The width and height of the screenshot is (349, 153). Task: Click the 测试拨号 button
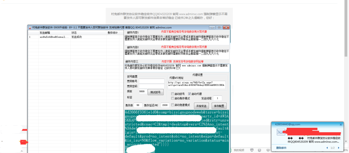(156, 92)
